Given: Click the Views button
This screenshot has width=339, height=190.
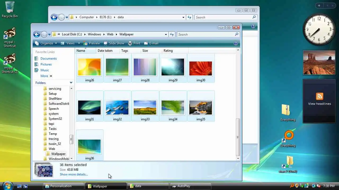Looking at the screenshot, I should click(68, 43).
